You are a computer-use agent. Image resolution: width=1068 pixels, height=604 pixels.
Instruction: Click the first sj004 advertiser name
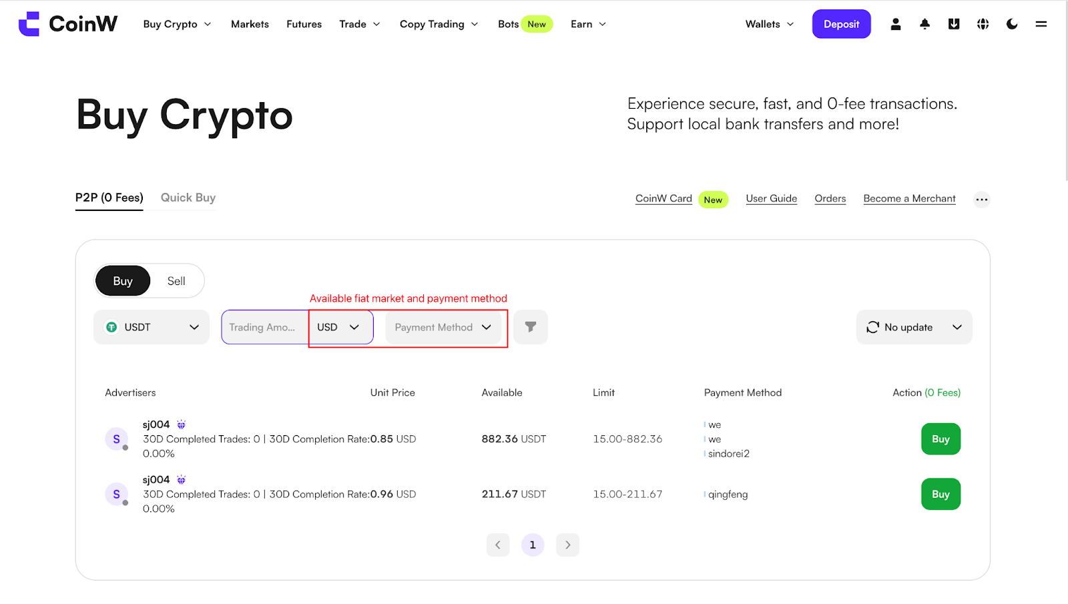tap(156, 424)
